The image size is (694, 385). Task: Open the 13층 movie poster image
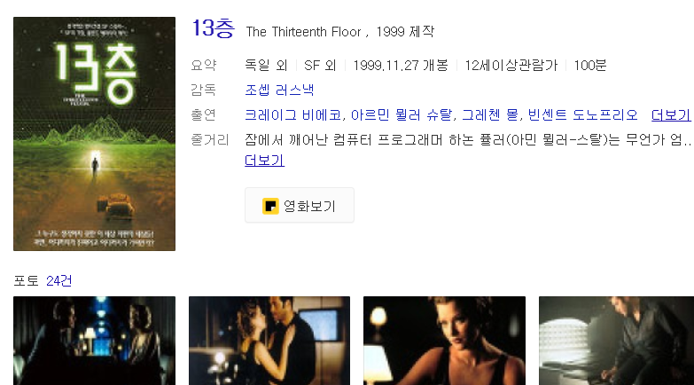[94, 134]
